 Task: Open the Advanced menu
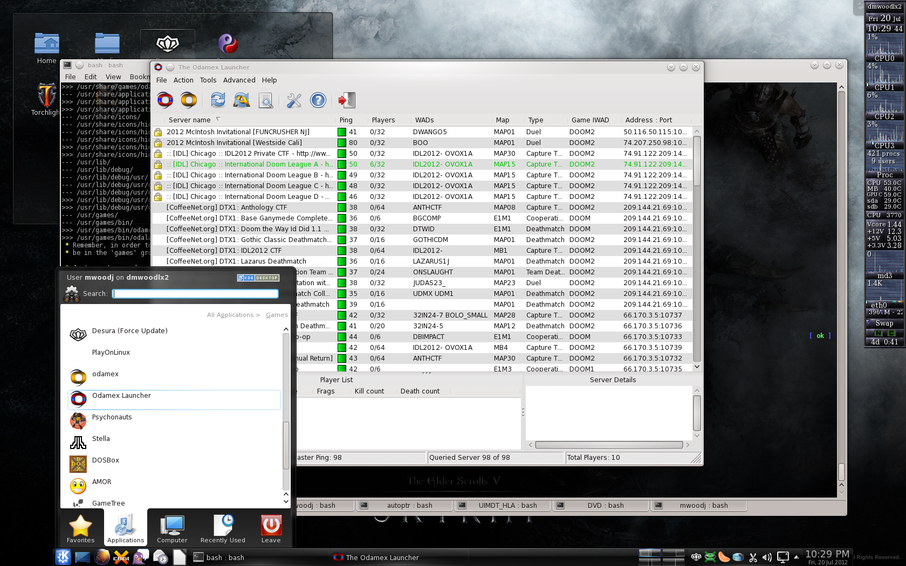[239, 80]
